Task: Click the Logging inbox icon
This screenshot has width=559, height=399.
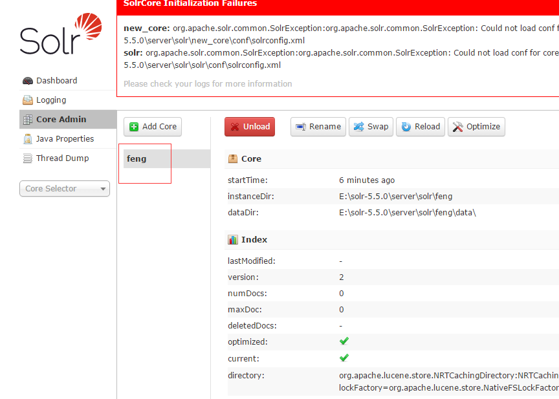Action: [x=28, y=100]
